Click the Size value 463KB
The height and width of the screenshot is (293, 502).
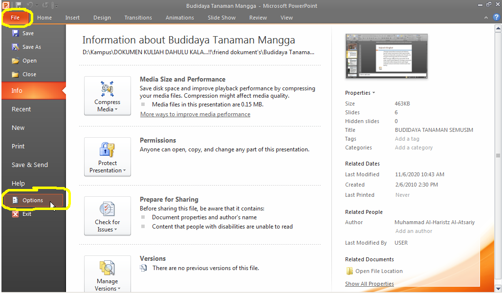(x=402, y=104)
